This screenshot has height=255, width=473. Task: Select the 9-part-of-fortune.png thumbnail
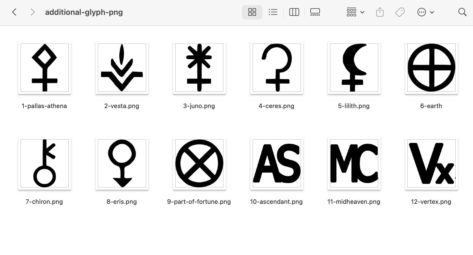coord(199,163)
